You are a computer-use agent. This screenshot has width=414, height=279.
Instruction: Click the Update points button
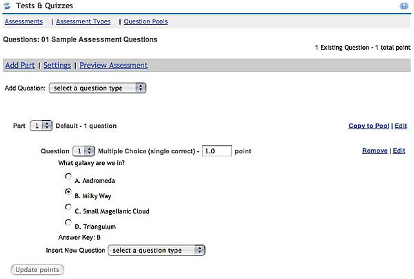(37, 270)
